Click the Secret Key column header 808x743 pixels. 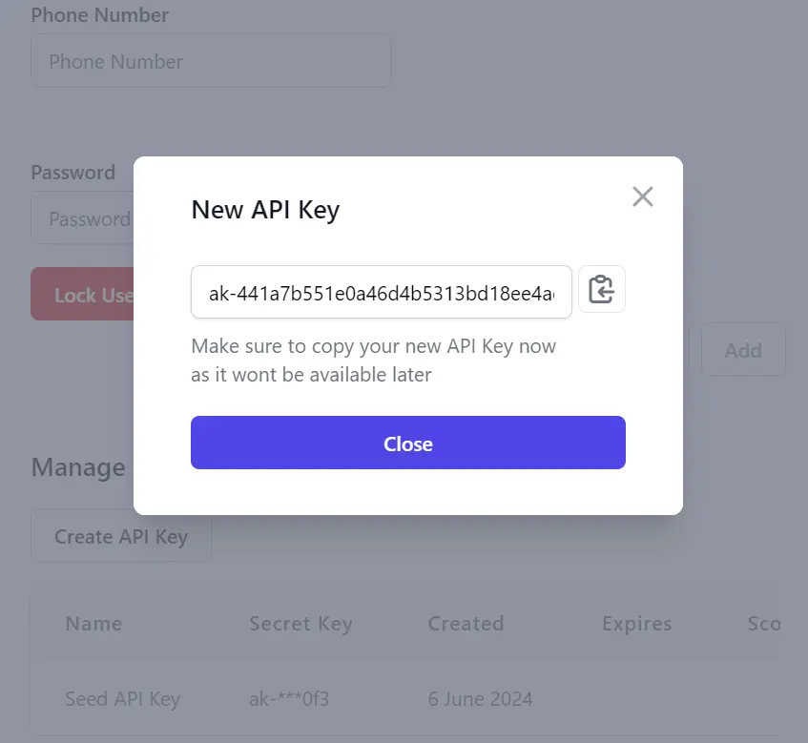(300, 624)
